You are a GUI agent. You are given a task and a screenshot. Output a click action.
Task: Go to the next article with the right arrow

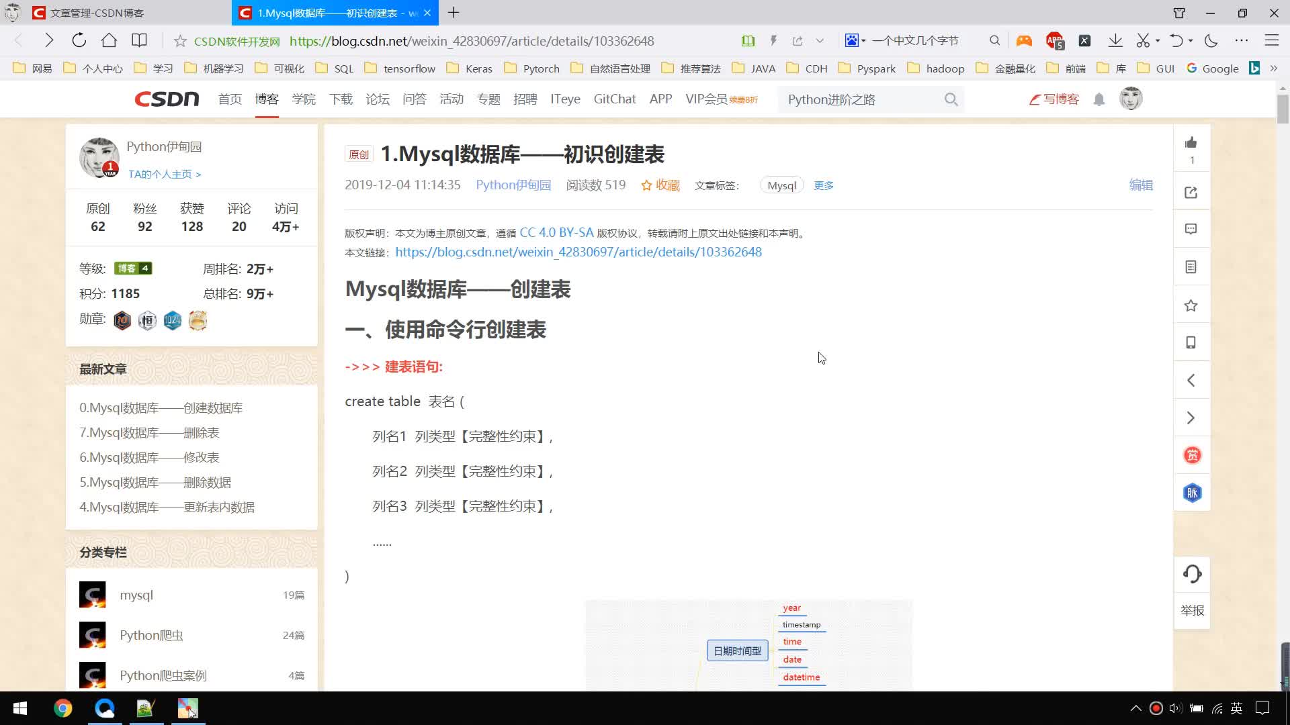1191,418
